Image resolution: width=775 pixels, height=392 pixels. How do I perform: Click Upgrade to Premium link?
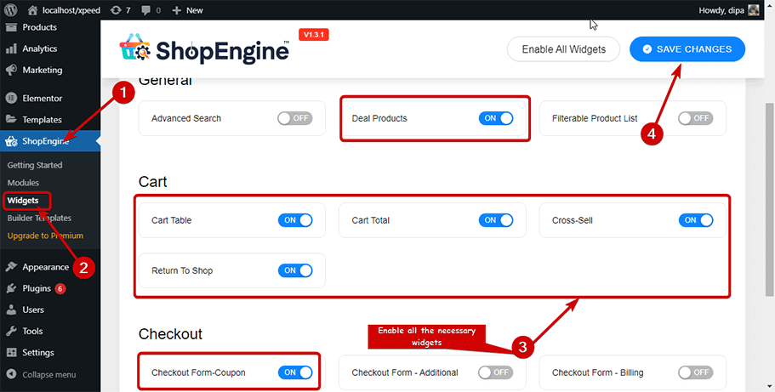(x=45, y=236)
